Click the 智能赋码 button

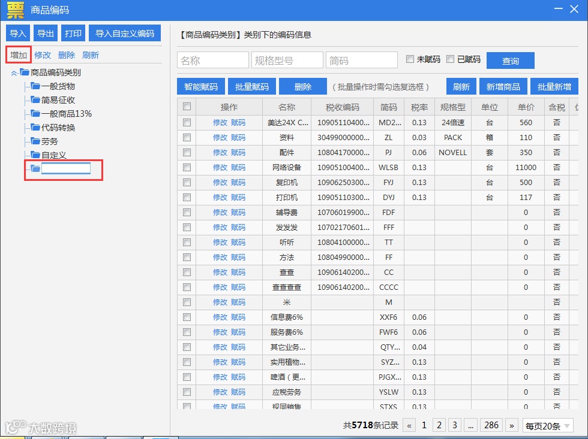click(x=200, y=87)
